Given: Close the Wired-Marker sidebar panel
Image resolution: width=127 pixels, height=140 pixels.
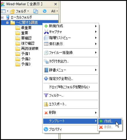Looking at the screenshot, I should pyautogui.click(x=56, y=4).
